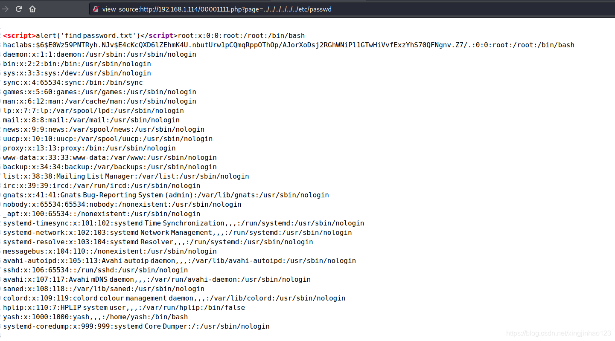Click the colord colour management line

pos(174,298)
